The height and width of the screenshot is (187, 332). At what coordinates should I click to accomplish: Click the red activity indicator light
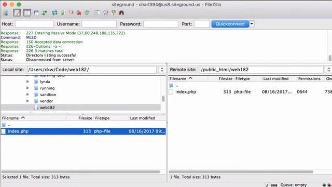click(x=329, y=185)
